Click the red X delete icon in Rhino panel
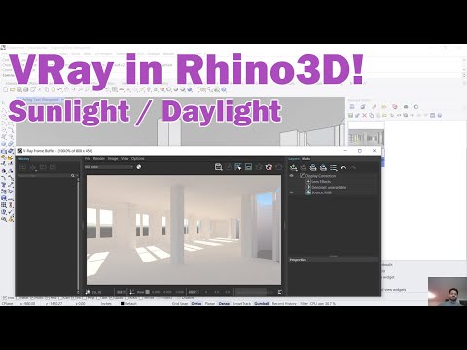 364,115
